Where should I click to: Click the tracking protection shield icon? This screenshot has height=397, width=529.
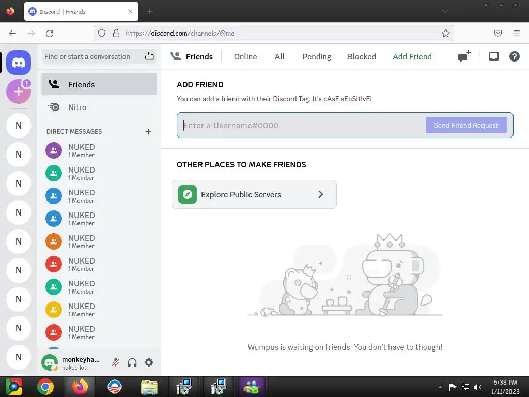[x=102, y=33]
